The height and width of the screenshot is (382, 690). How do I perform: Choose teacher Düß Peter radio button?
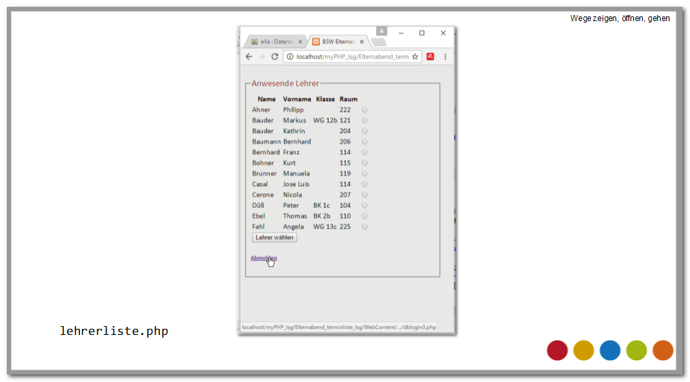365,205
